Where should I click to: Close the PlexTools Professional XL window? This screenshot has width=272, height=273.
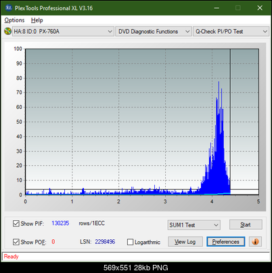tap(260, 8)
